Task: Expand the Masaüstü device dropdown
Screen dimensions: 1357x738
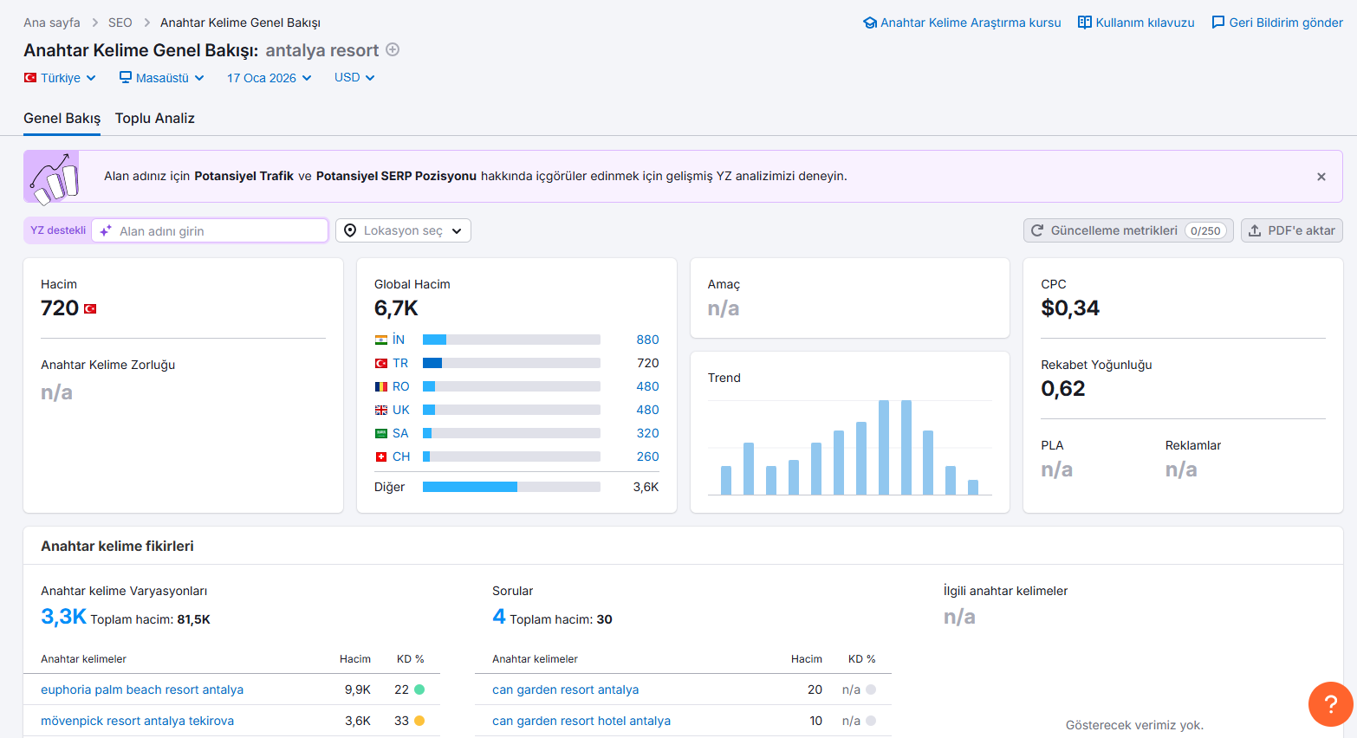Action: 162,78
